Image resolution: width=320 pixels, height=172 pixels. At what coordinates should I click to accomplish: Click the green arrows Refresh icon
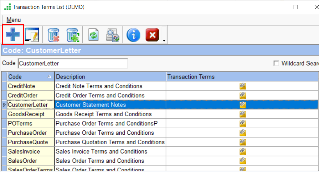point(93,35)
